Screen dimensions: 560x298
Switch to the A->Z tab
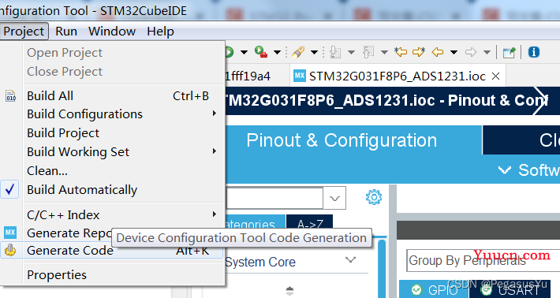[310, 222]
